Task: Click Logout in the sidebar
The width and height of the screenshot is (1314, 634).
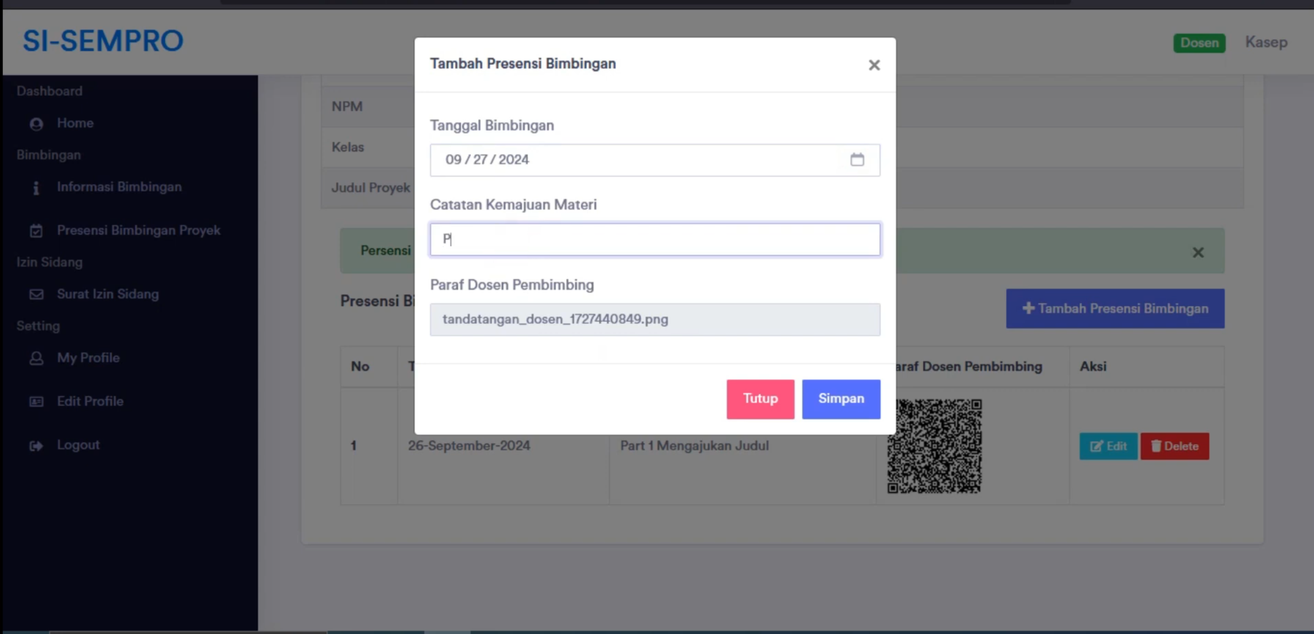Action: coord(78,445)
